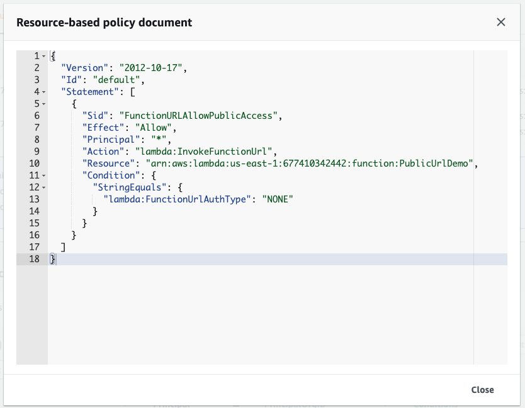Close the dialog with the X icon
This screenshot has width=525, height=408.
[501, 22]
